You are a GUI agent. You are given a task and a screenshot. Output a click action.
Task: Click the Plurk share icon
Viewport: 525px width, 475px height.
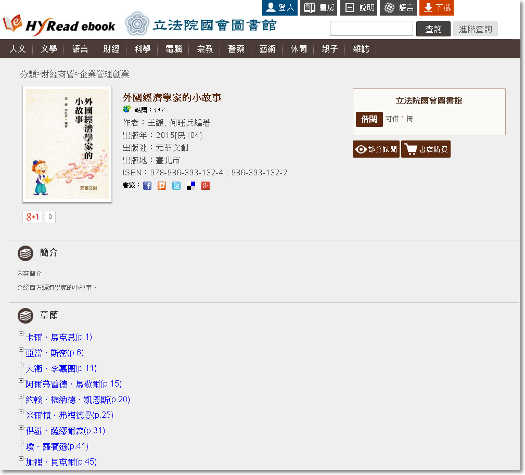coord(162,186)
